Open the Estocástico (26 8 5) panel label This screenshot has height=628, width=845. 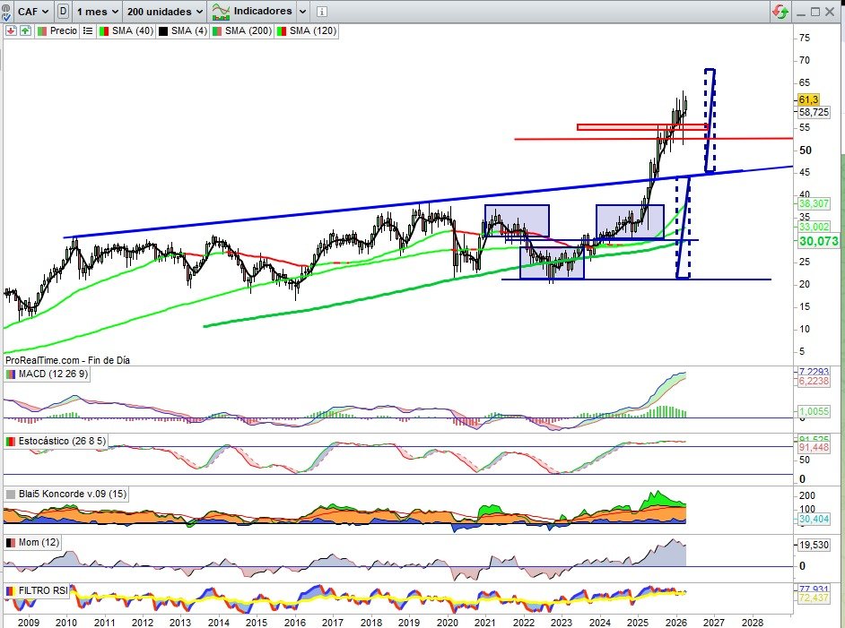[62, 442]
